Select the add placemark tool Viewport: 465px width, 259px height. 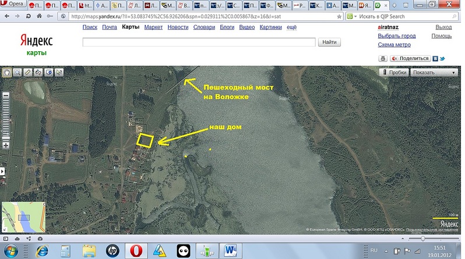click(x=48, y=72)
